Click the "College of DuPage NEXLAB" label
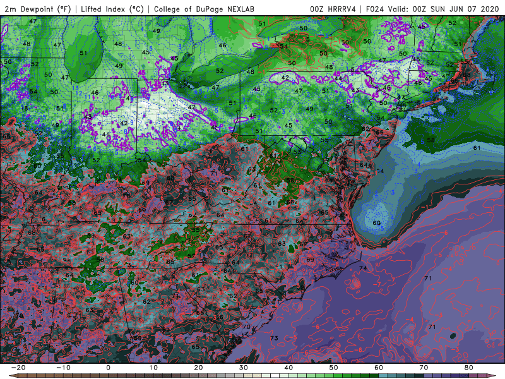This screenshot has width=505, height=379. tap(204, 9)
